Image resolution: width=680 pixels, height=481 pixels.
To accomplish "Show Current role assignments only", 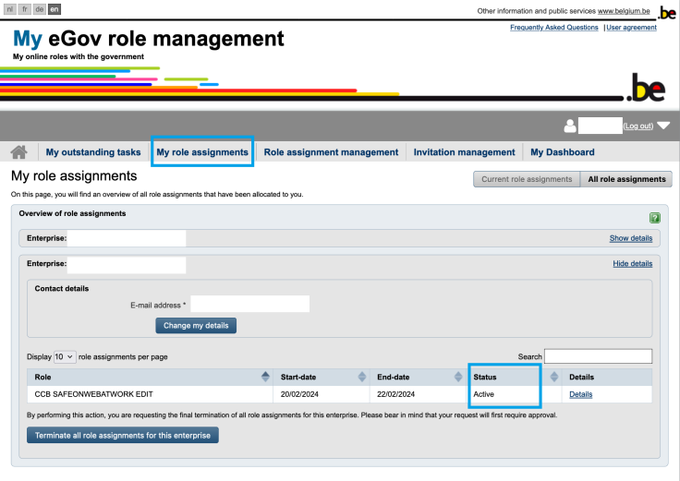I will [527, 179].
